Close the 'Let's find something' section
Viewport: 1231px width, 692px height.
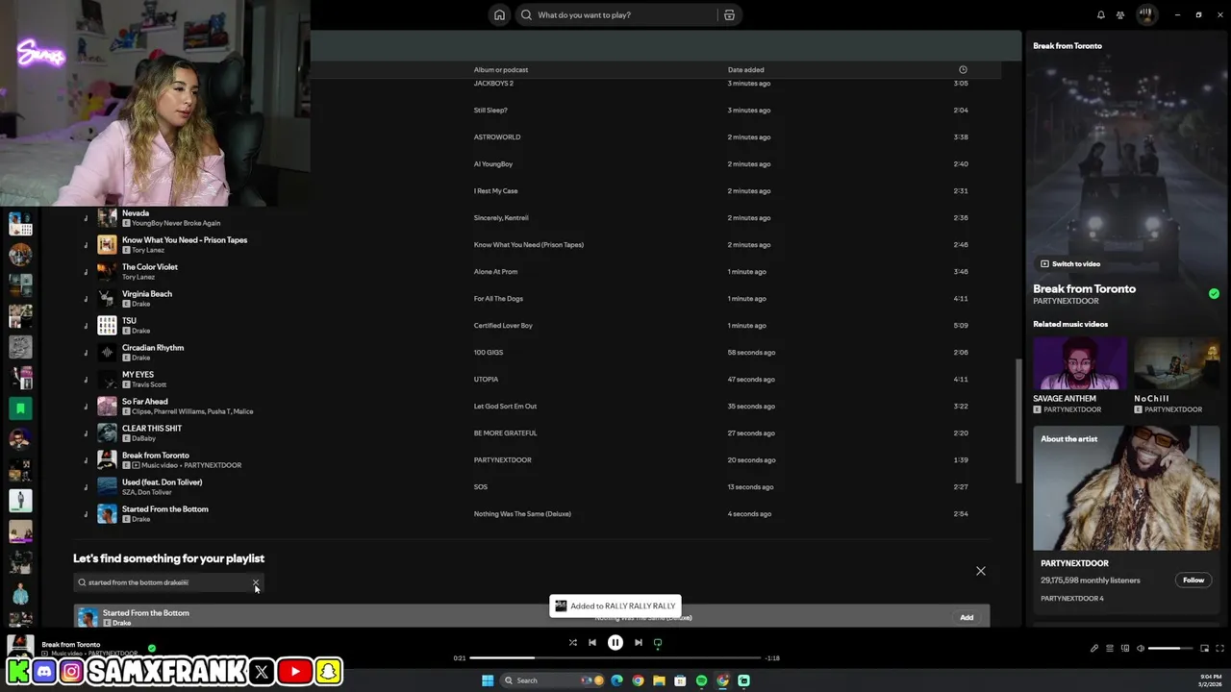[981, 571]
